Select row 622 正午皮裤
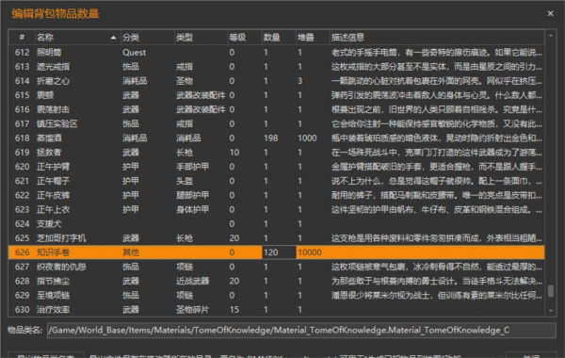 (x=276, y=195)
